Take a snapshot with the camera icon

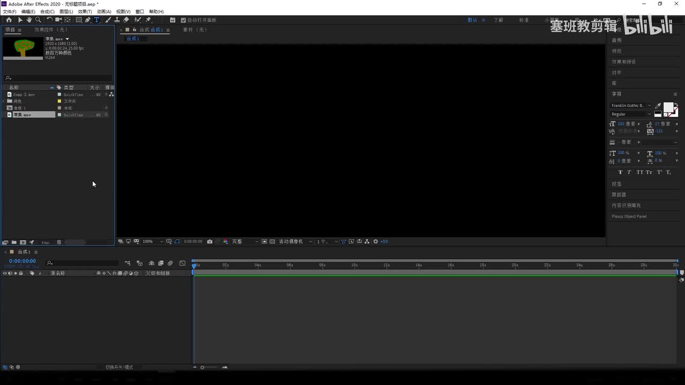[210, 242]
